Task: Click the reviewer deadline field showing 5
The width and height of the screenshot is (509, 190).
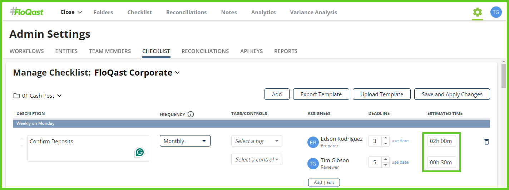Action: tap(375, 162)
